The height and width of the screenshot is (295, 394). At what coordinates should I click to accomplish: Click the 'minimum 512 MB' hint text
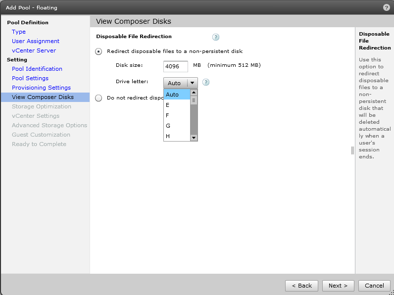[x=234, y=65]
